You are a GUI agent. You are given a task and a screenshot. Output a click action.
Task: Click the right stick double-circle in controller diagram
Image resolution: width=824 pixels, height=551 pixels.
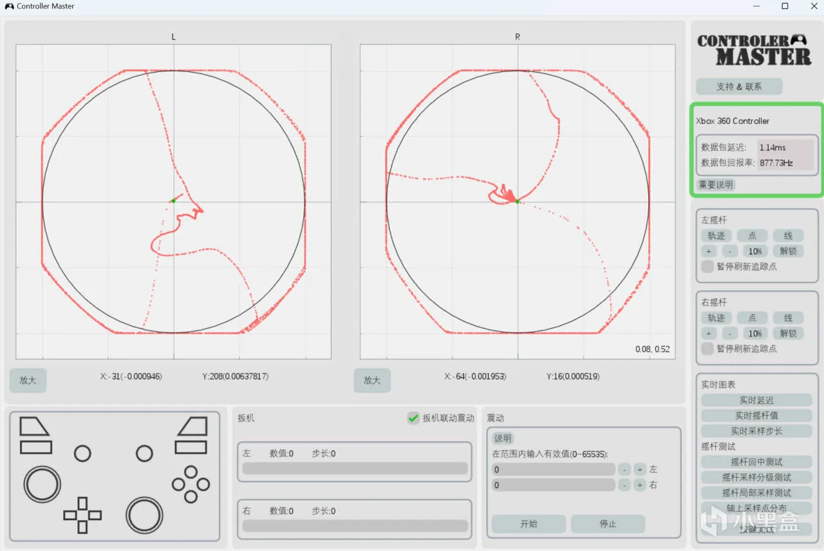click(144, 515)
